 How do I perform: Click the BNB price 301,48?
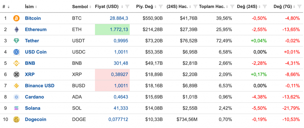click(121, 64)
